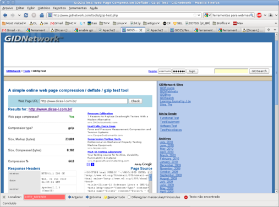Switch to the Gmail tab
Viewport: 279px width, 207px height.
(x=13, y=30)
